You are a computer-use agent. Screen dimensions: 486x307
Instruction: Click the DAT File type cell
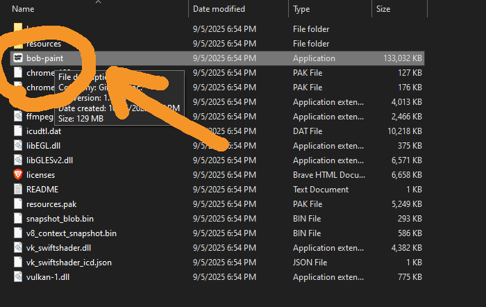point(308,131)
